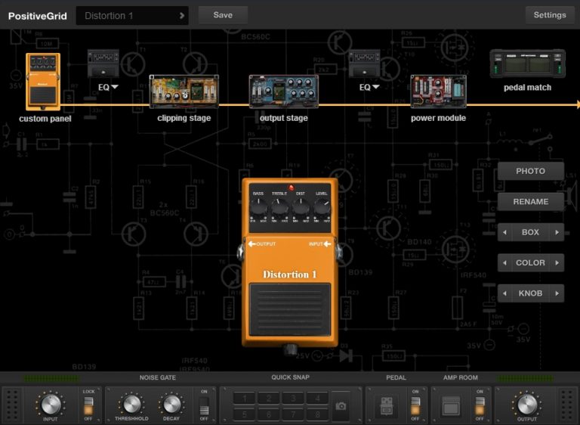Select Quick Snap slot 2
The height and width of the screenshot is (425, 580).
click(x=269, y=399)
